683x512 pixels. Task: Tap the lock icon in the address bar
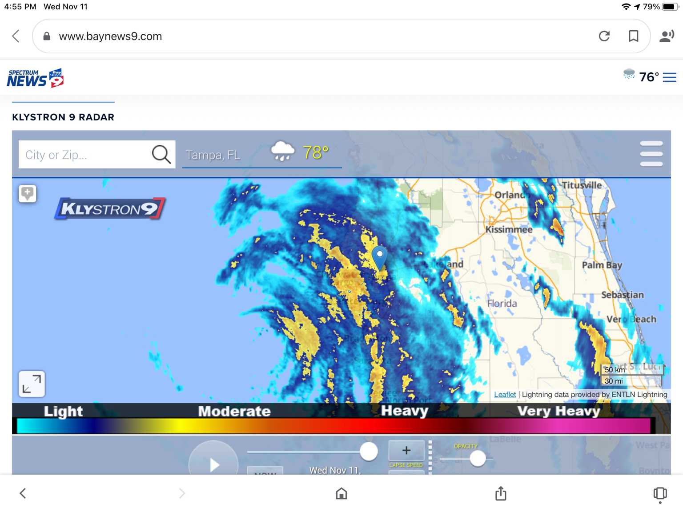47,36
